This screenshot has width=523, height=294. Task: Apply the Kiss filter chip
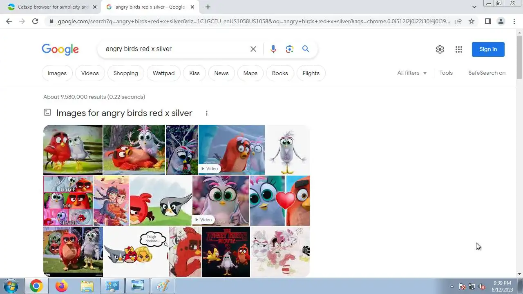point(194,73)
